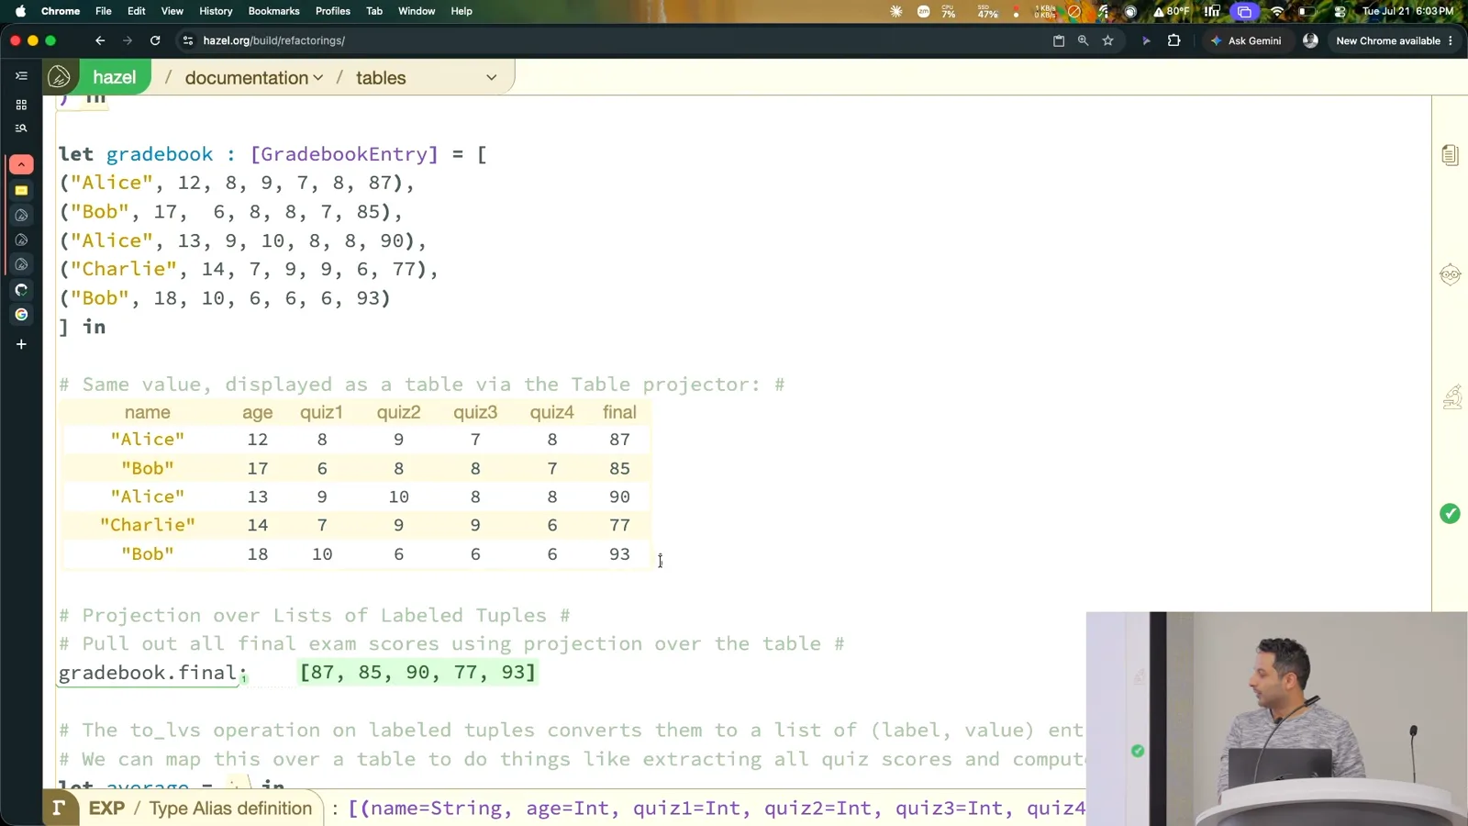
Task: Open the tab grid overview icon
Action: 21,105
